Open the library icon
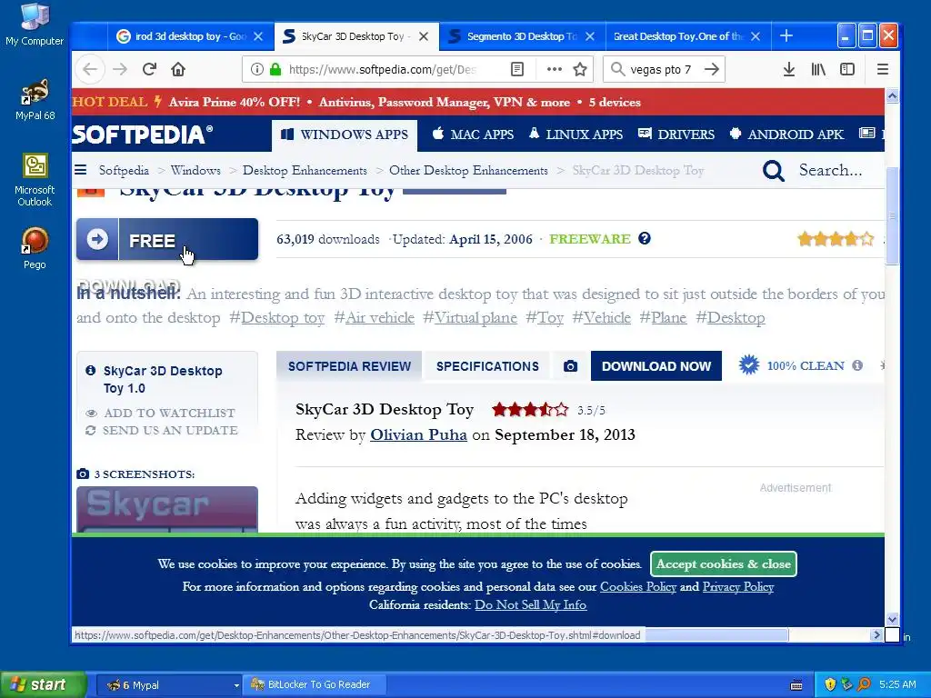The width and height of the screenshot is (931, 698). (818, 69)
